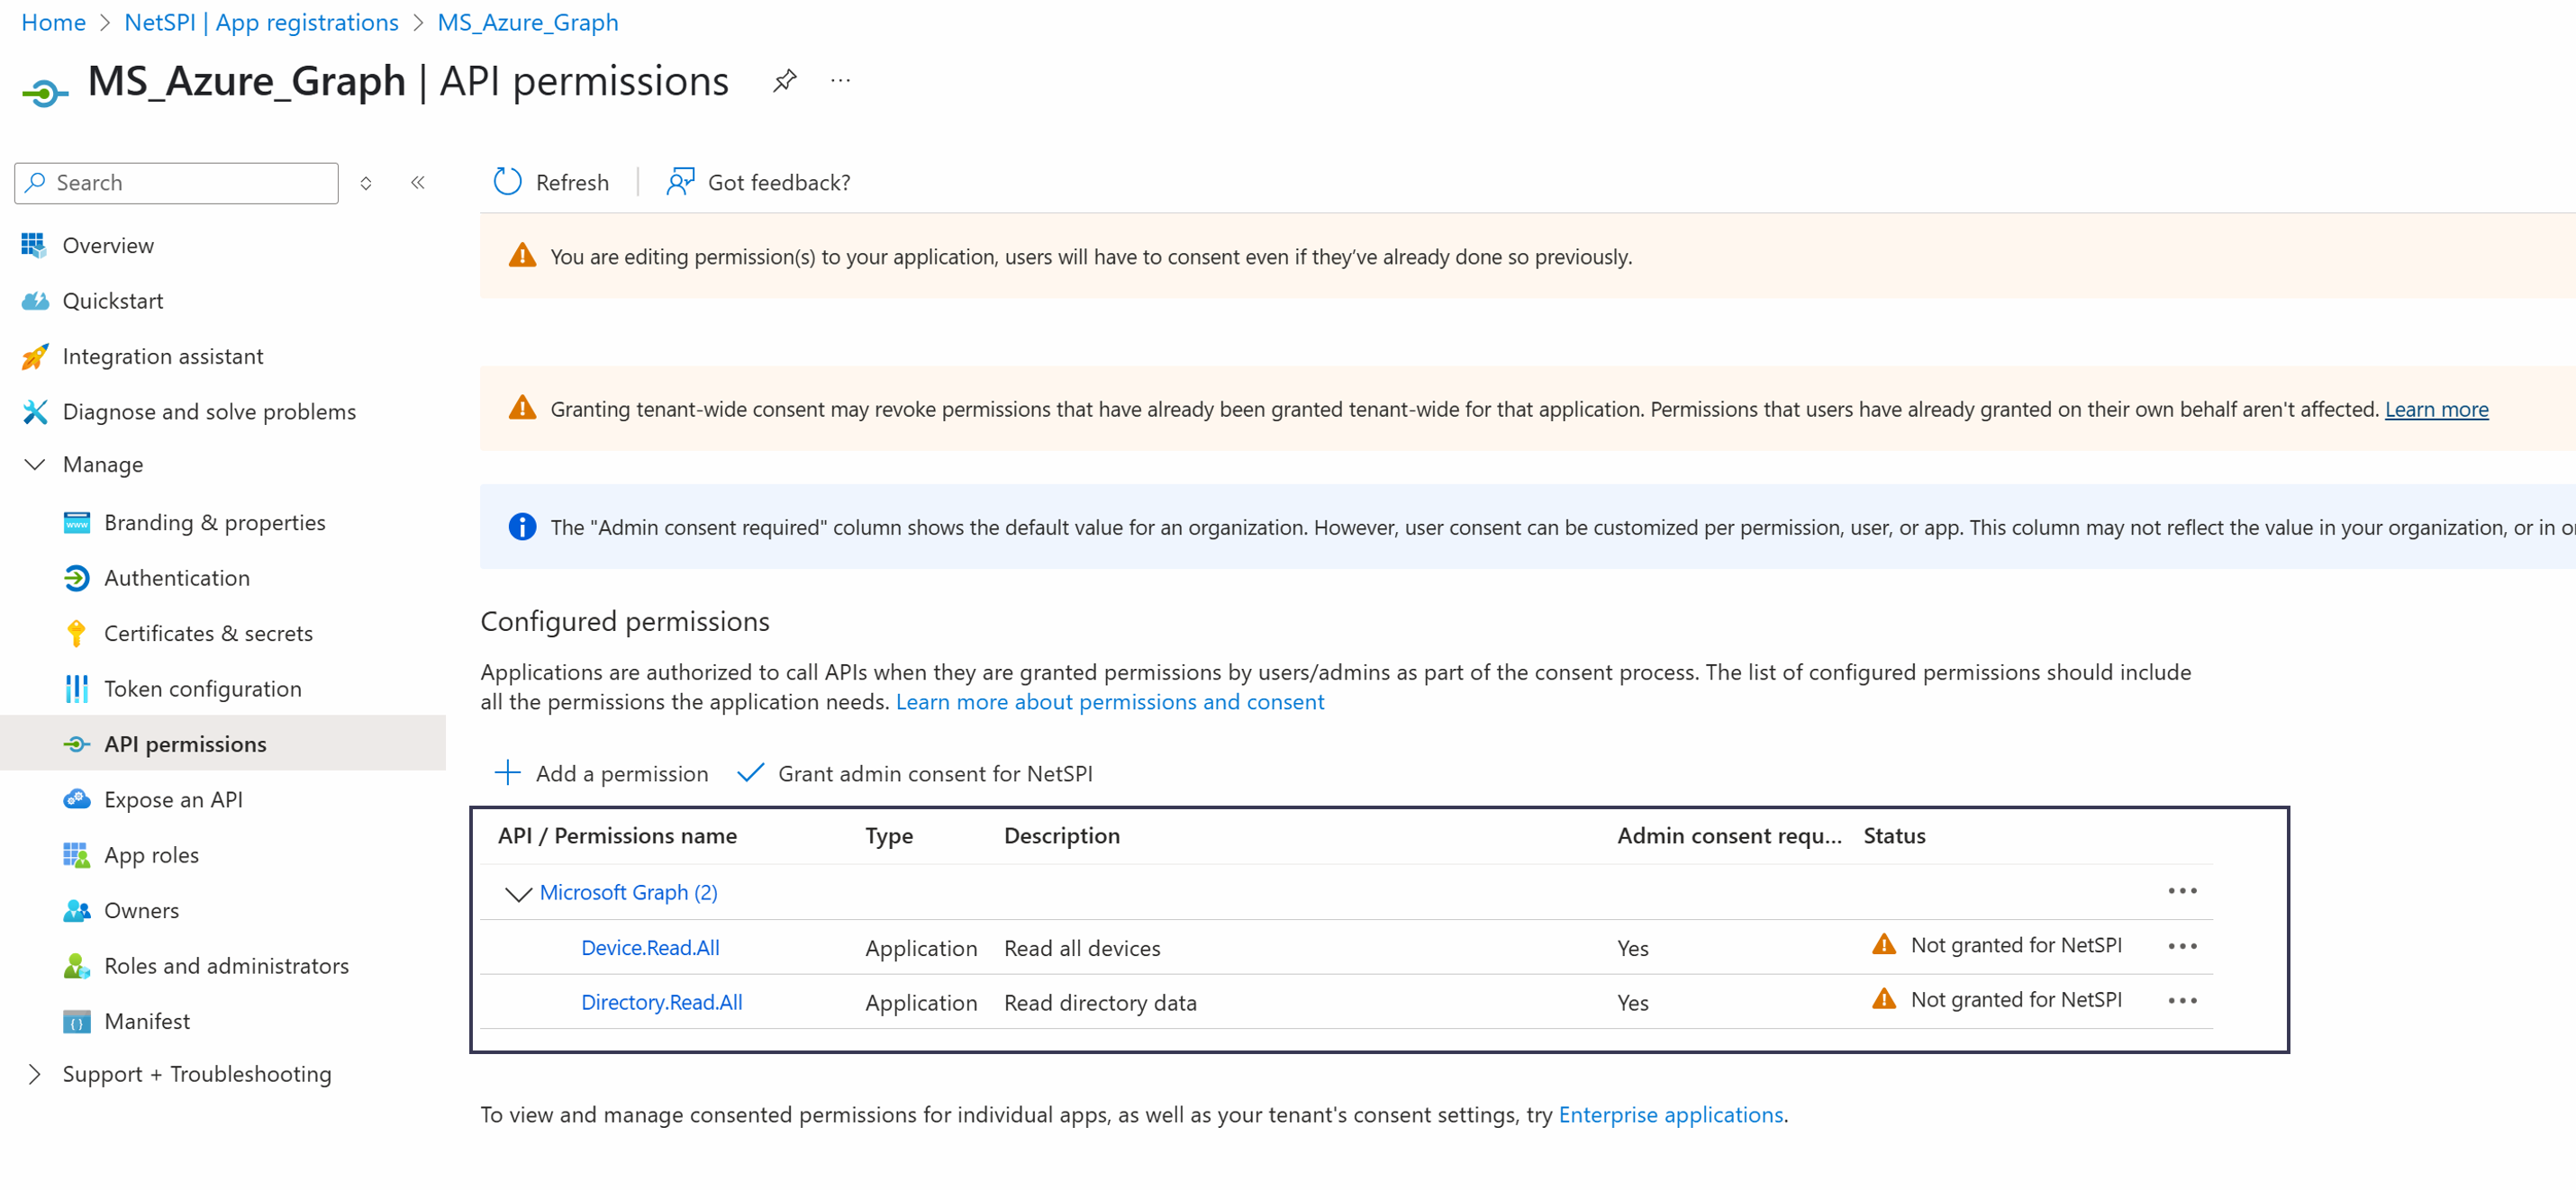Click the Quickstart cloud icon
2576x1190 pixels.
pyautogui.click(x=34, y=301)
